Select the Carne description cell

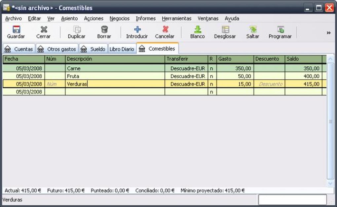[x=115, y=68]
